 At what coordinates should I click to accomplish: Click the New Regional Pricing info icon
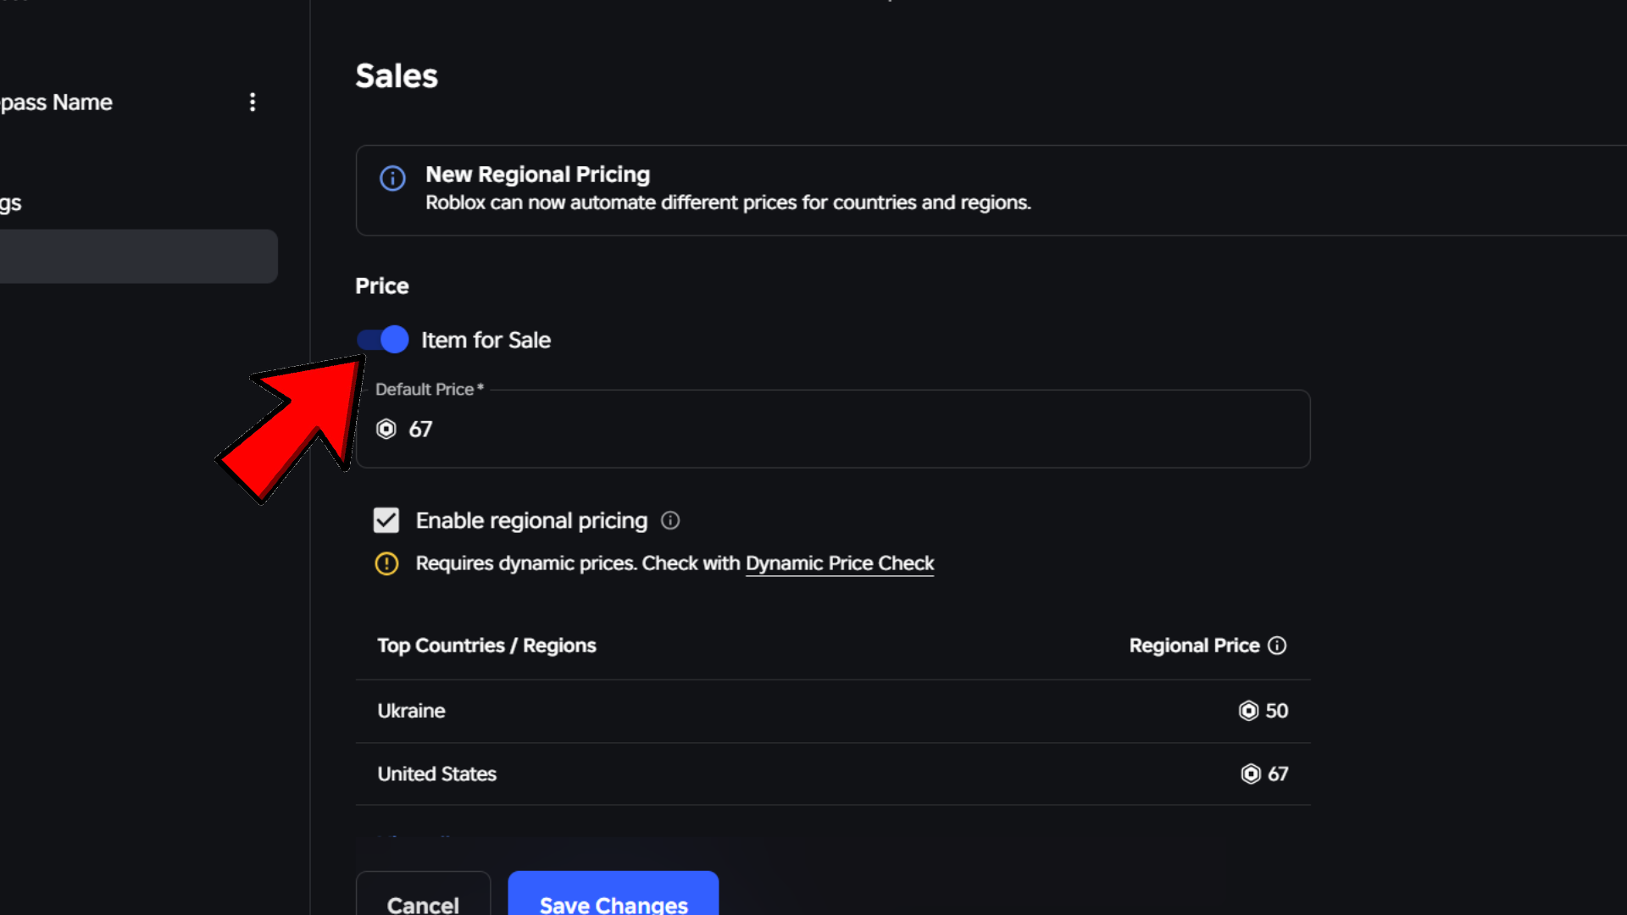[391, 178]
